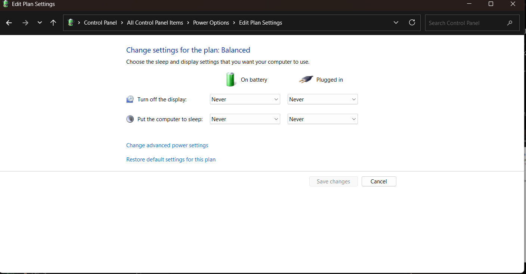Click the power plug icon
Image resolution: width=526 pixels, height=274 pixels.
306,79
